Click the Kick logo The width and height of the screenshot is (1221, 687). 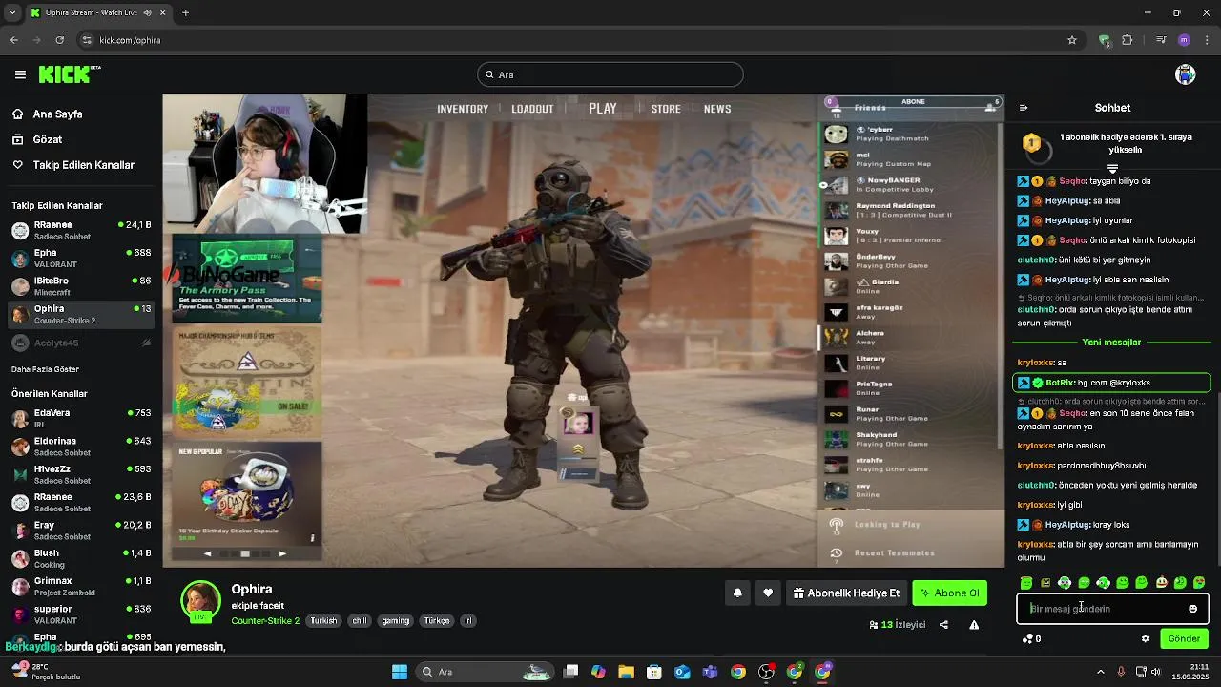coord(70,74)
